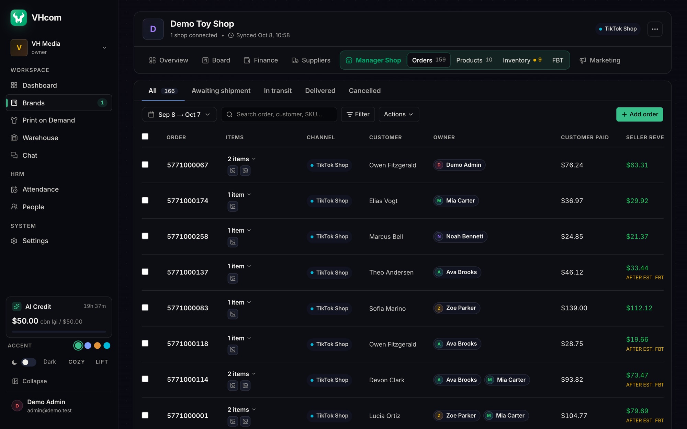Viewport: 687px width, 429px height.
Task: Open the Products tab
Action: point(474,60)
